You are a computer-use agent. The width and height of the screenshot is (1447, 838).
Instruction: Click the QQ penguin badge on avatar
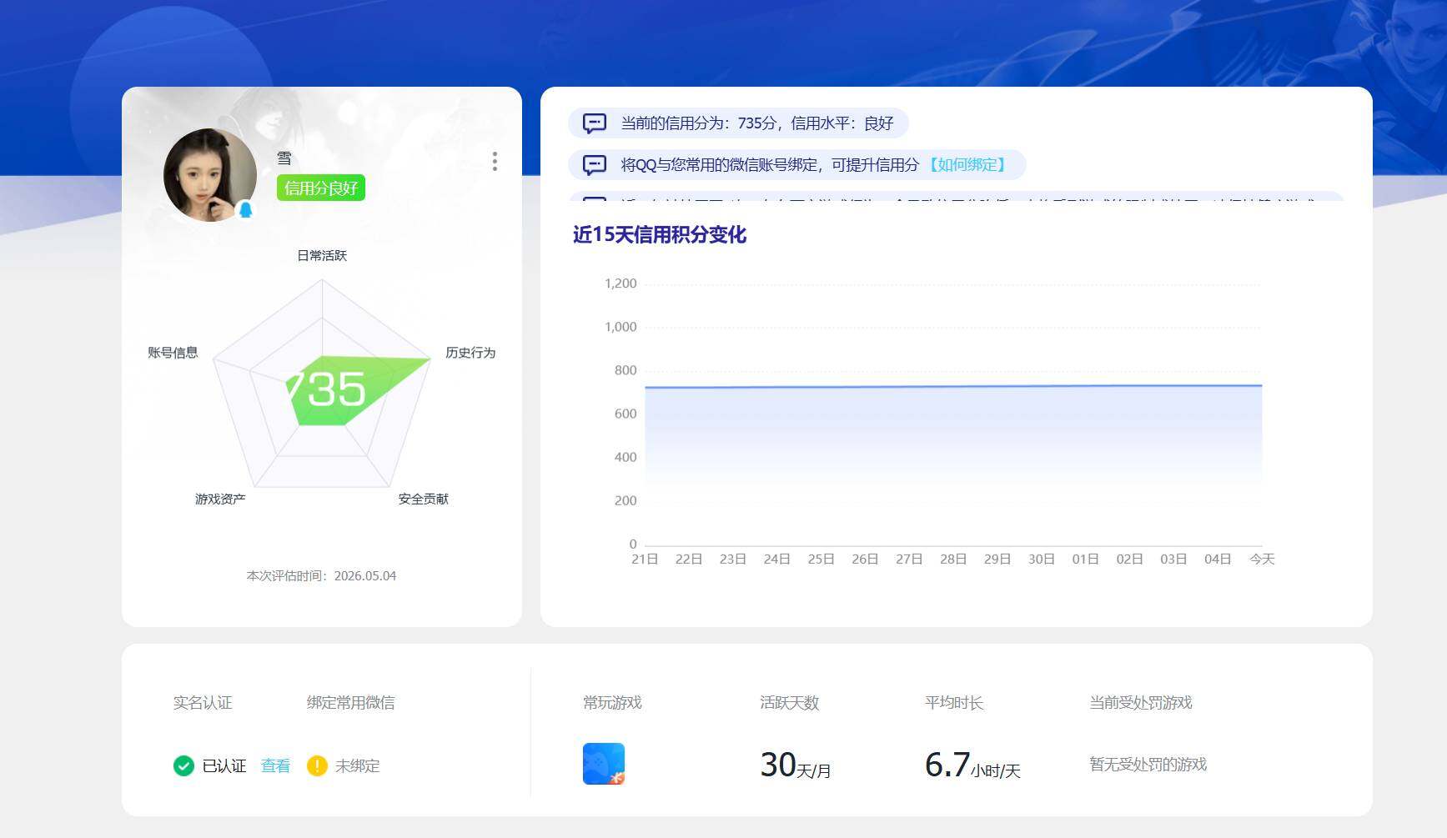[245, 209]
